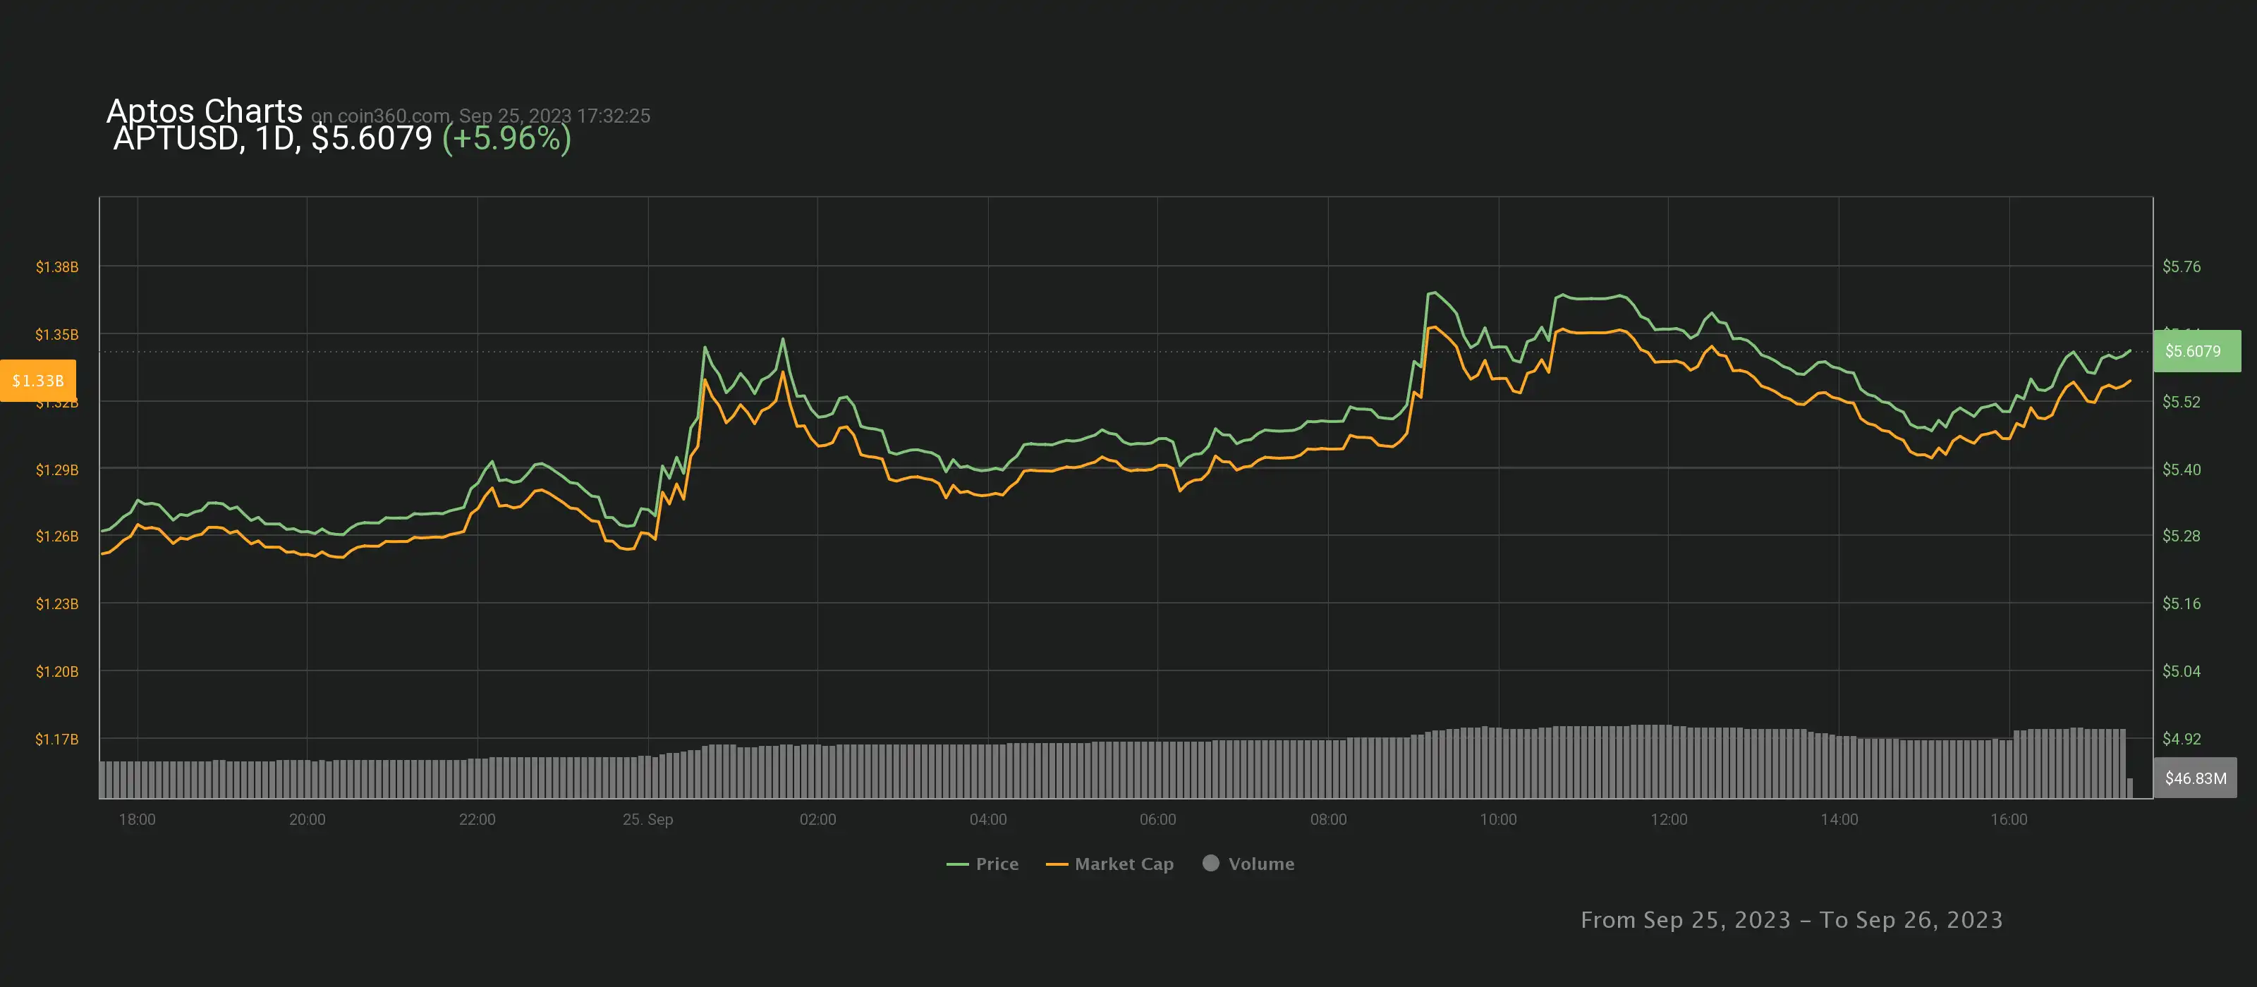This screenshot has width=2257, height=987.
Task: Click the gray Volume circle icon
Action: point(1211,863)
